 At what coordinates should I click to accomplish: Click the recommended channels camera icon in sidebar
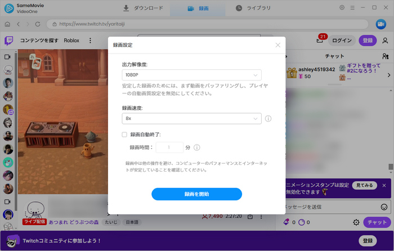7,201
